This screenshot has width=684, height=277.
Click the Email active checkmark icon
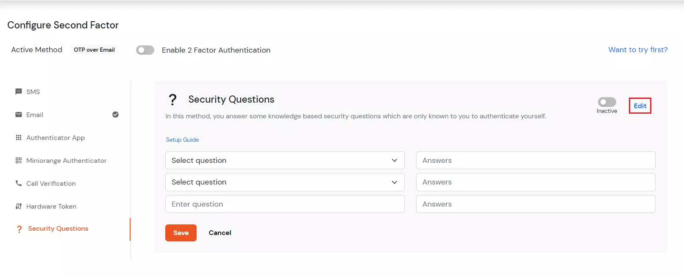click(x=115, y=115)
